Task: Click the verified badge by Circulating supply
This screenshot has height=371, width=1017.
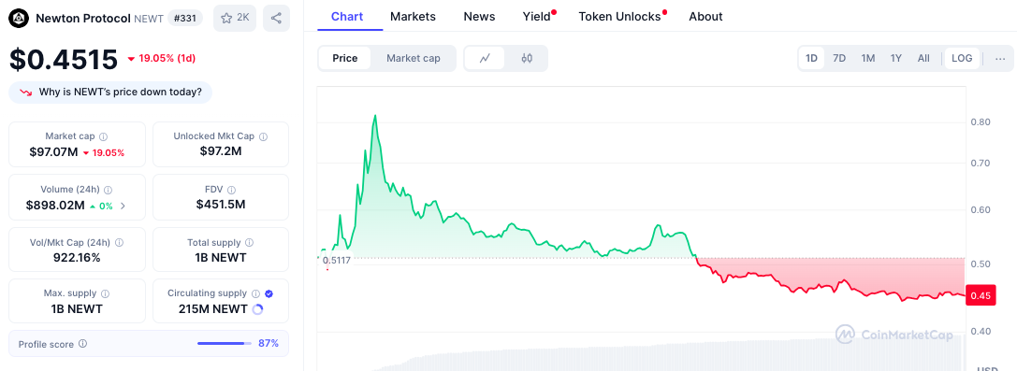Action: pyautogui.click(x=269, y=293)
